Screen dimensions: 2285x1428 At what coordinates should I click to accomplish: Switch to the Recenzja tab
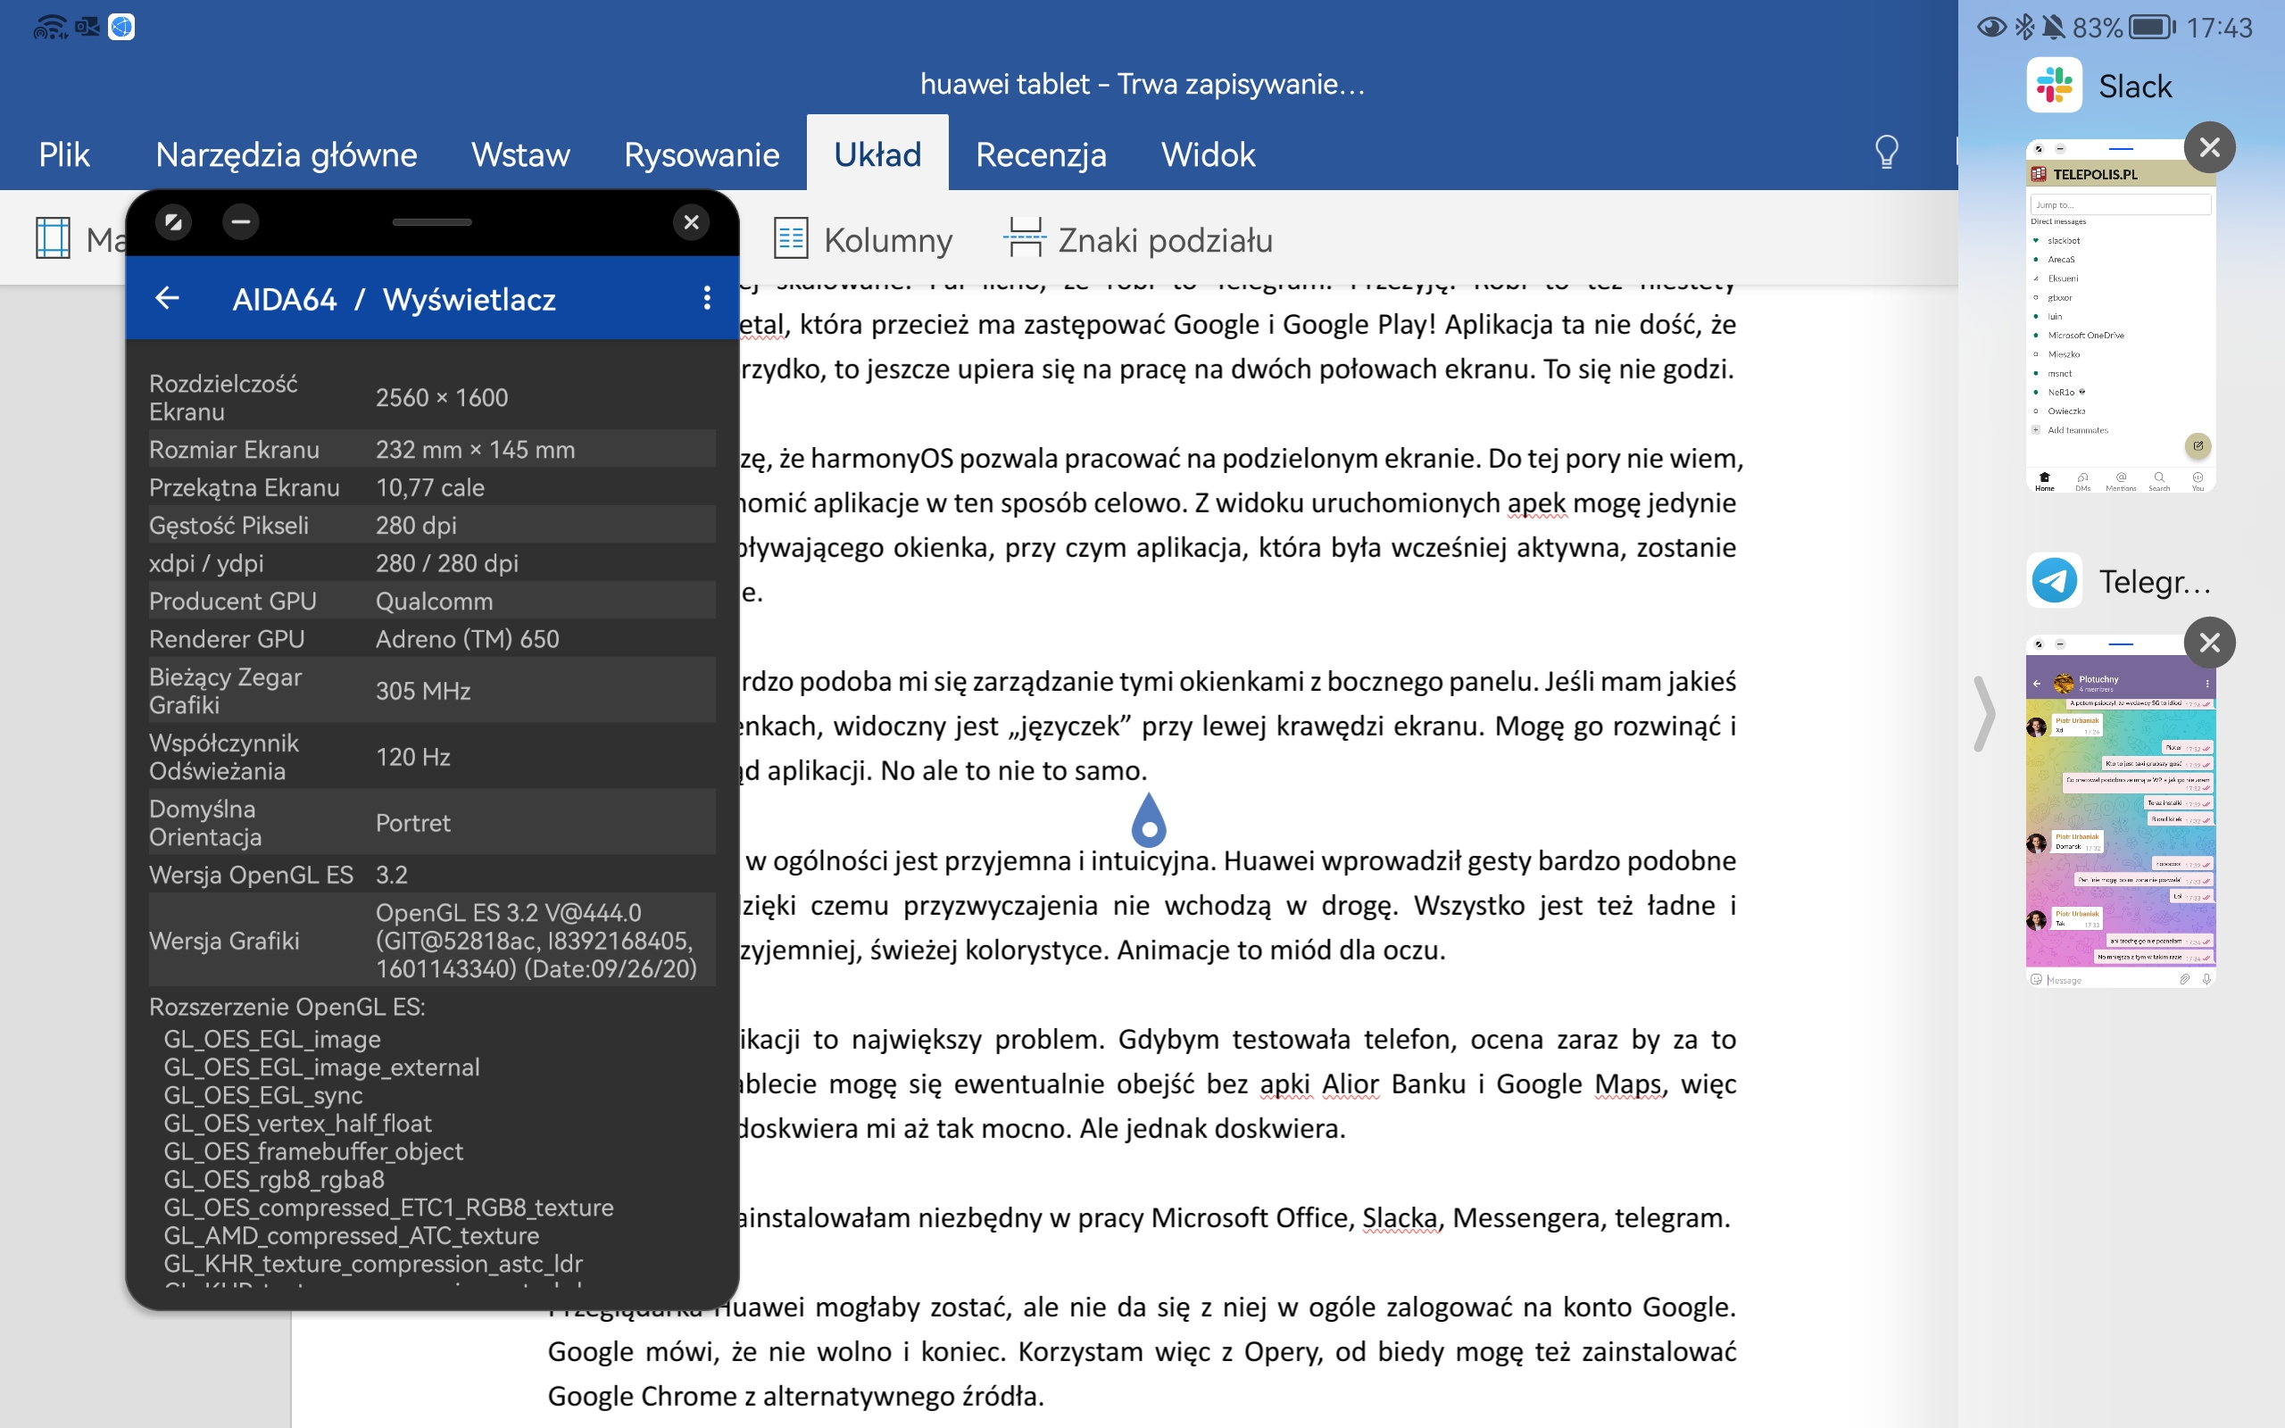(1041, 154)
